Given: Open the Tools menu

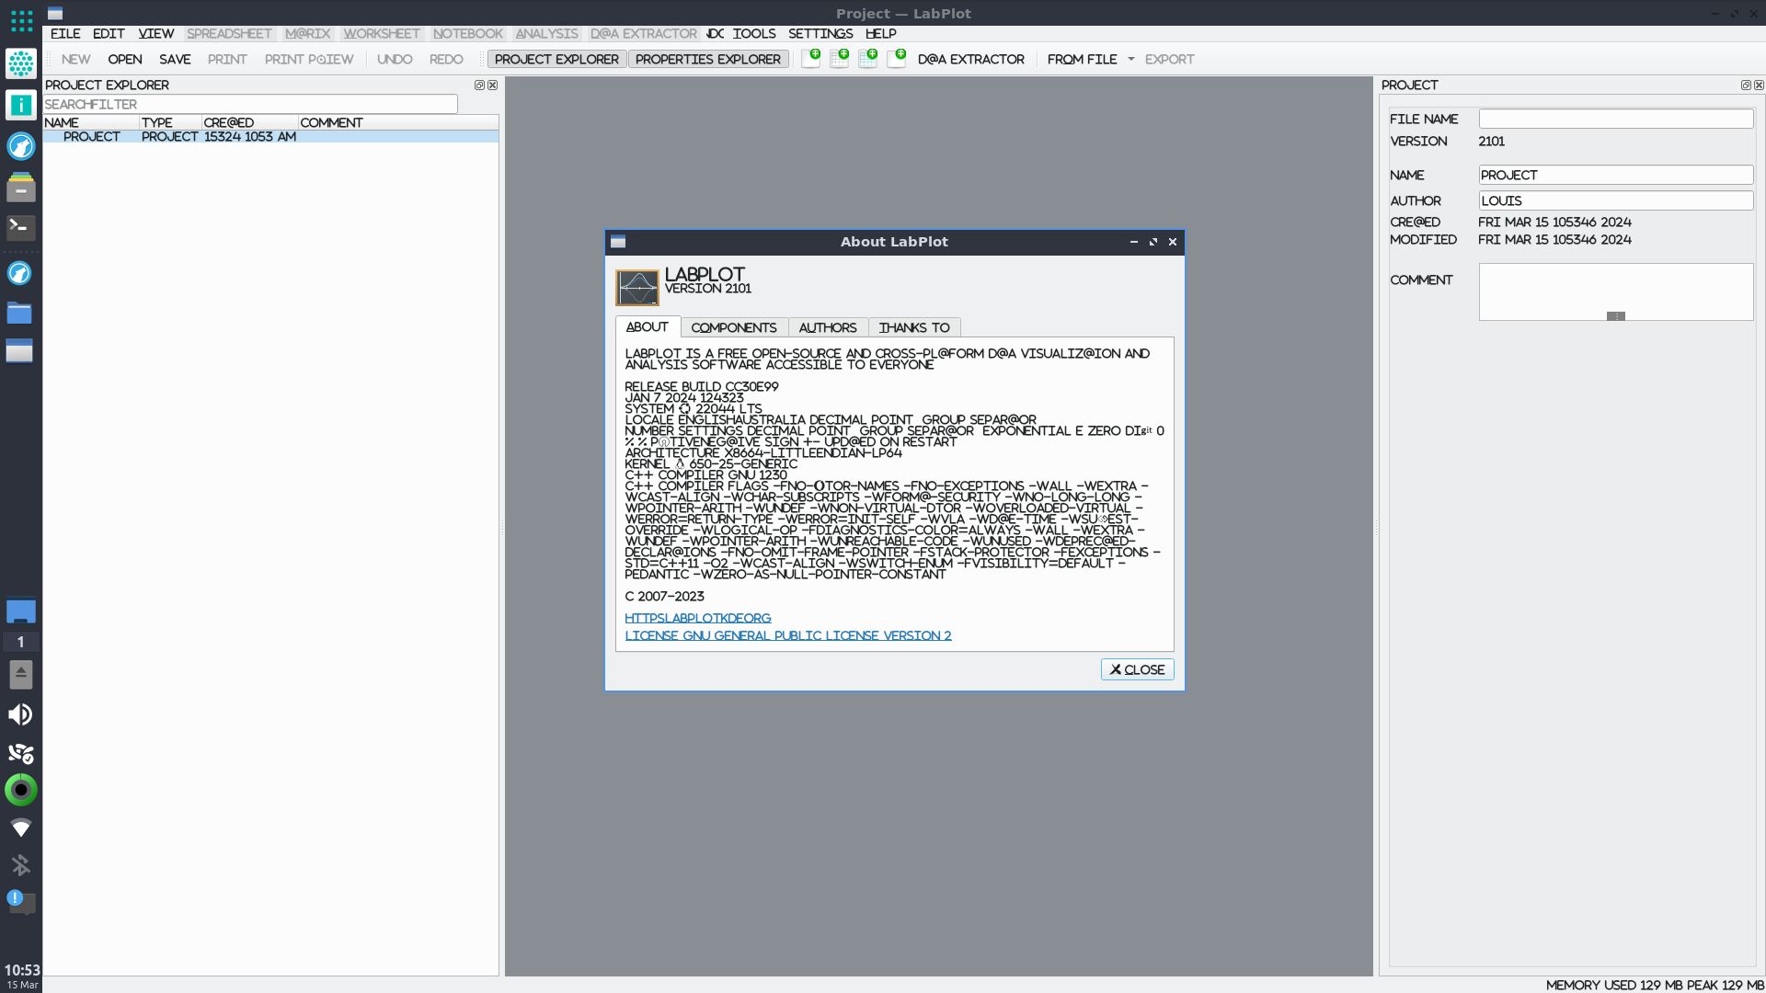Looking at the screenshot, I should [753, 33].
